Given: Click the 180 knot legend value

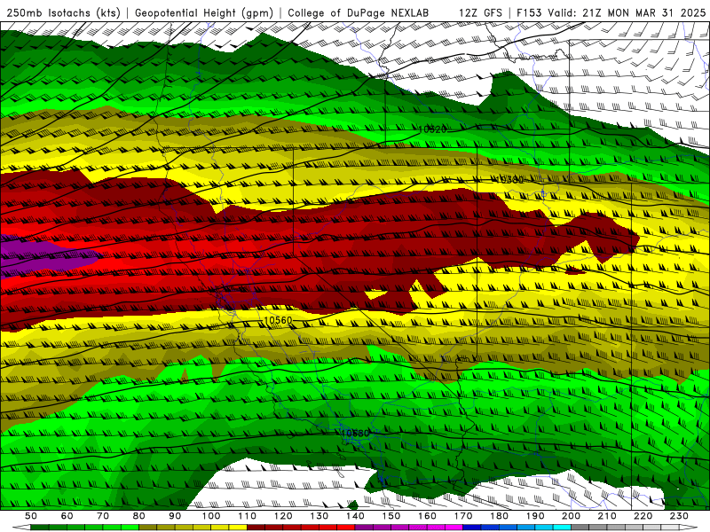Looking at the screenshot, I should (499, 516).
